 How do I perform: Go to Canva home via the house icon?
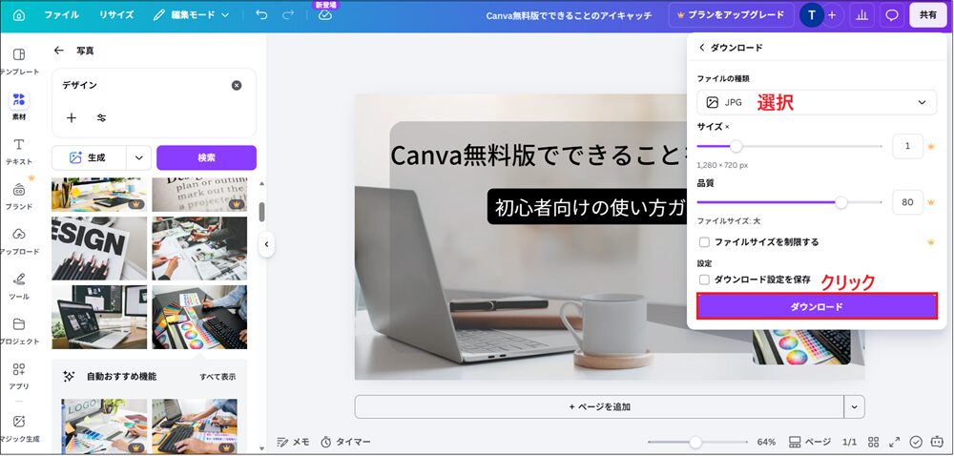(19, 15)
